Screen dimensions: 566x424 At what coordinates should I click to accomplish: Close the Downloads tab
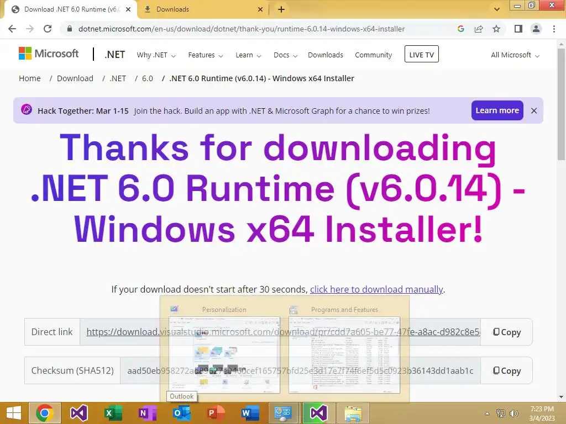pos(260,9)
